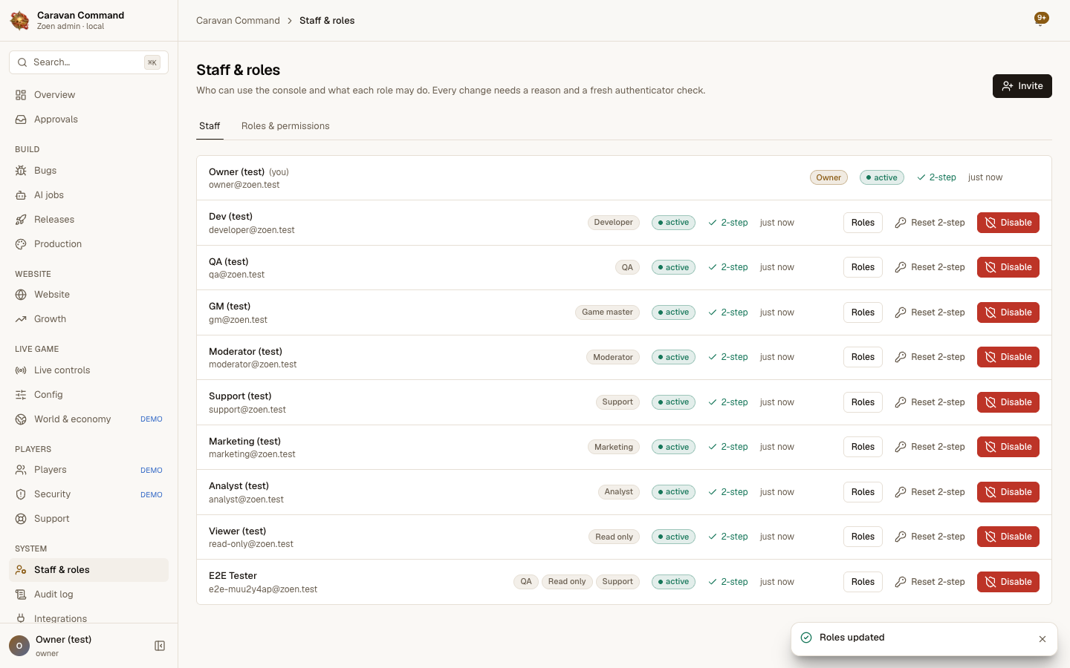Disable the Viewer (test) account

point(1008,537)
